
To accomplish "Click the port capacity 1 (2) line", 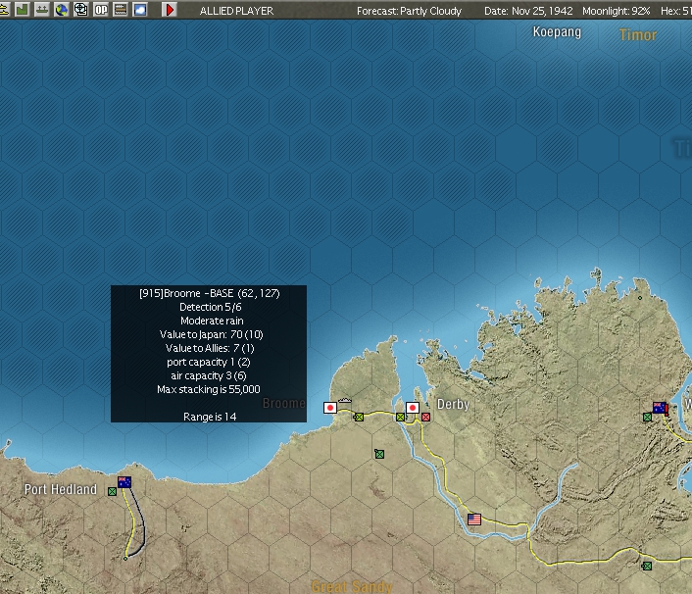I will pyautogui.click(x=209, y=363).
